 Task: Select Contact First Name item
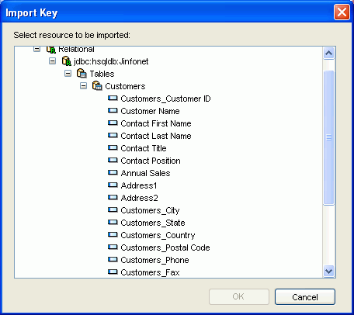click(x=156, y=123)
